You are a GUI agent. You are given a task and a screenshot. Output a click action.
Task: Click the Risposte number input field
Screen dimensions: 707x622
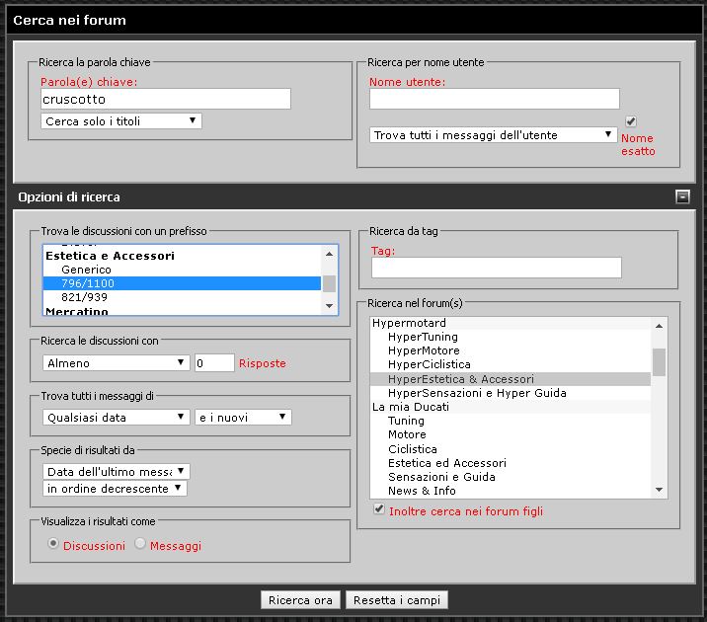(x=214, y=363)
